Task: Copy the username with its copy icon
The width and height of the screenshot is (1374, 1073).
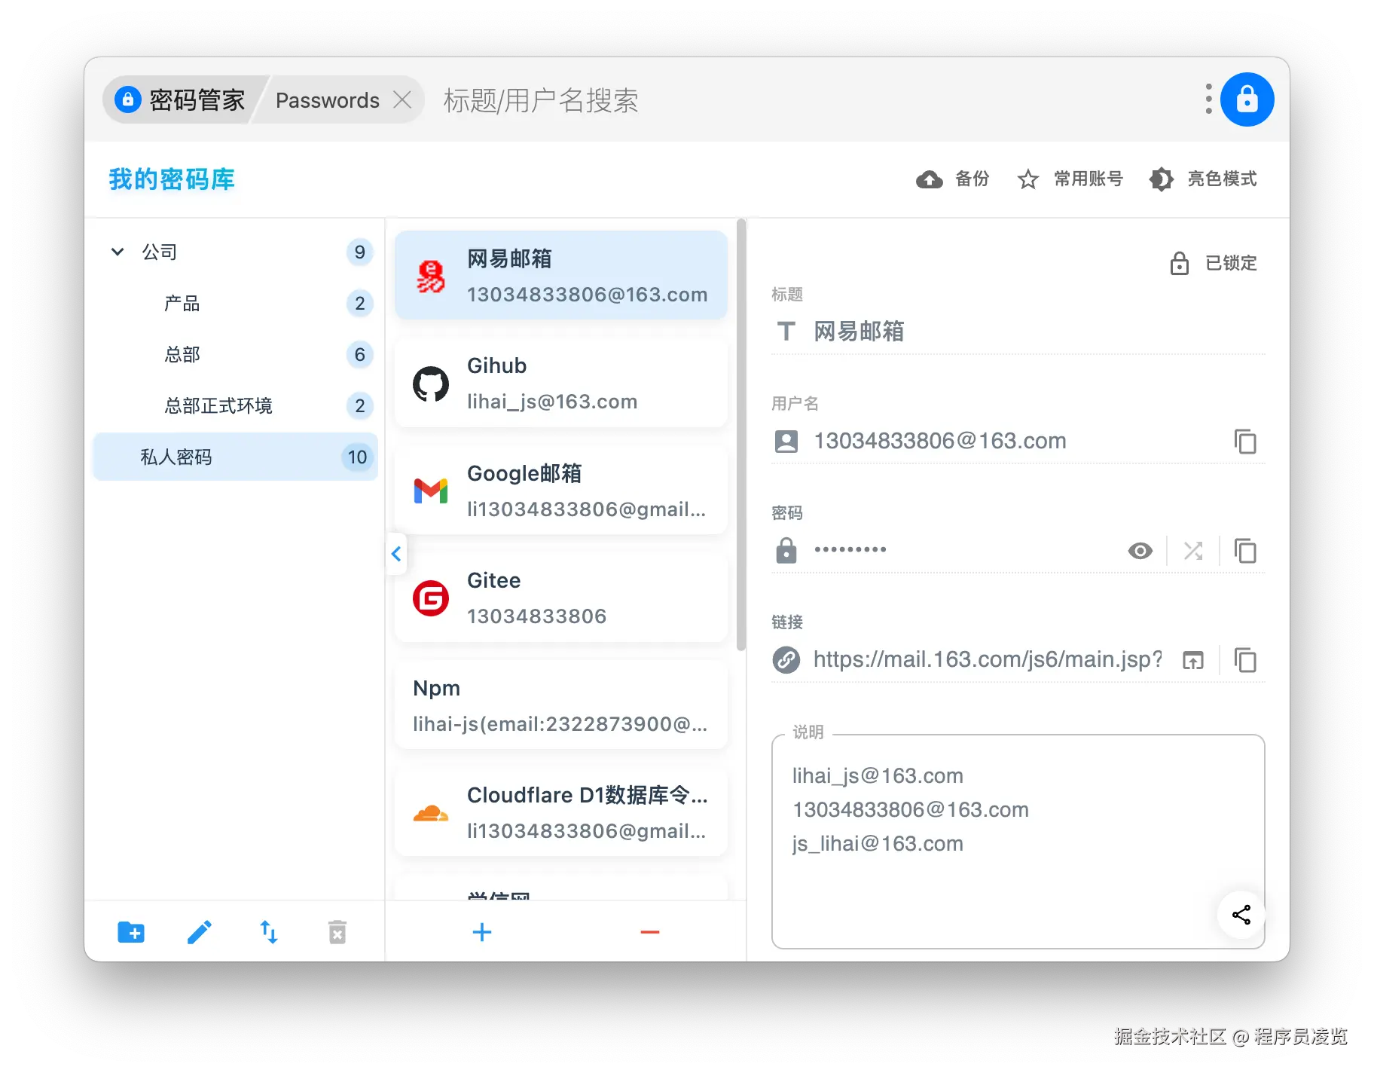Action: pos(1246,442)
